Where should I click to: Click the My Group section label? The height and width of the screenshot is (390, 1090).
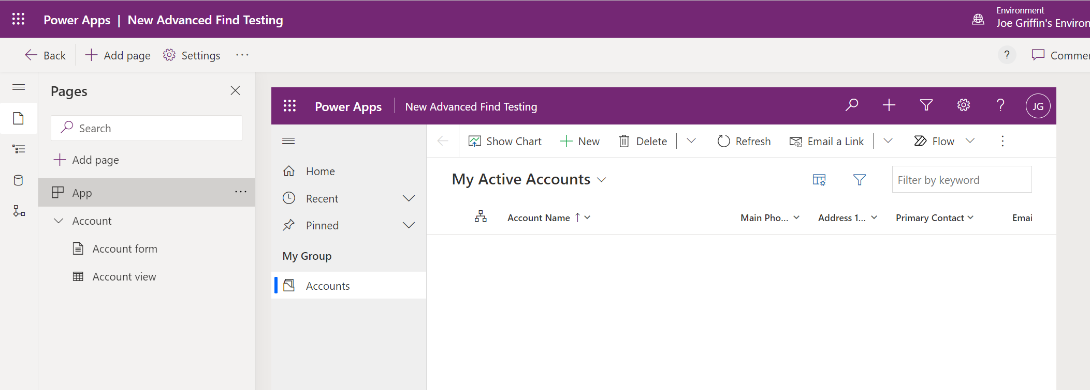pyautogui.click(x=307, y=256)
